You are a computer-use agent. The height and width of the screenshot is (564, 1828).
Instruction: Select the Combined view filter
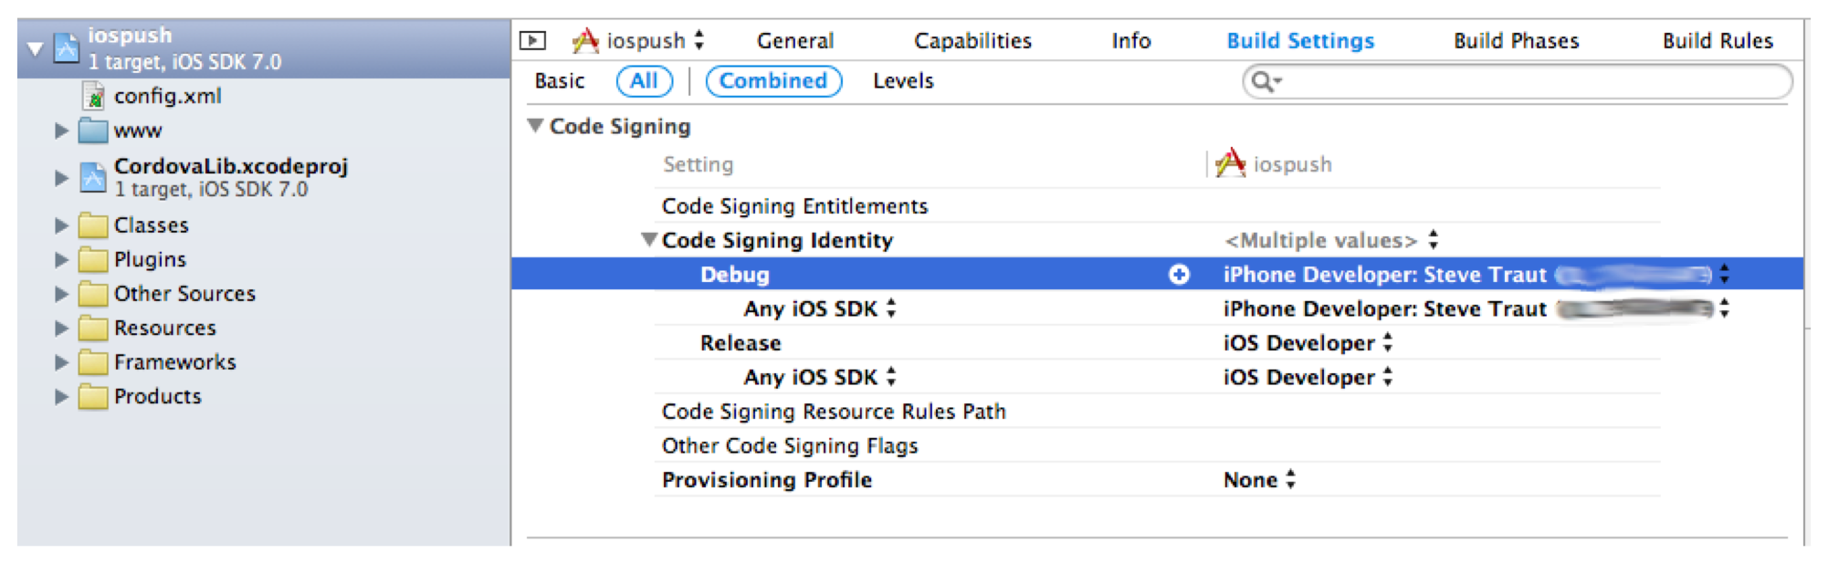point(773,81)
